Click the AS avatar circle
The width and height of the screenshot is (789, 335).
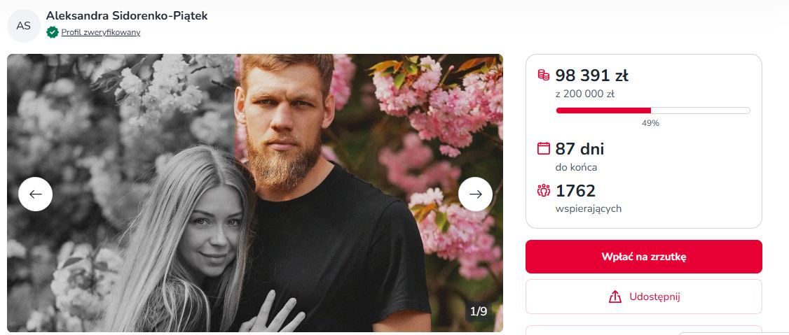24,26
